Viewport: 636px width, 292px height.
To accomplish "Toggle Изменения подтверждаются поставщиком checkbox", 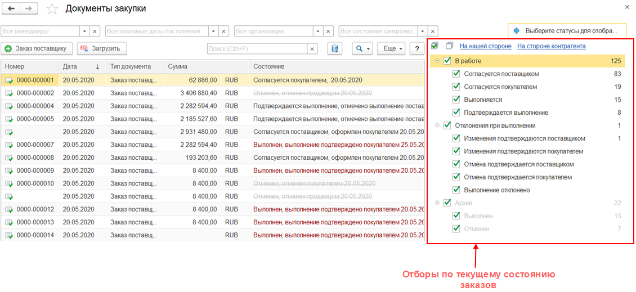I will click(456, 138).
